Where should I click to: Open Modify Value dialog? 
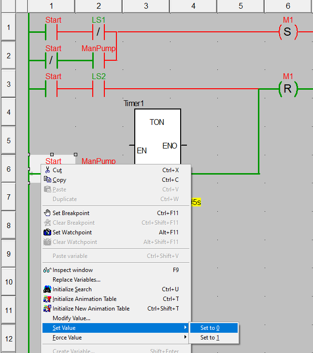click(71, 318)
